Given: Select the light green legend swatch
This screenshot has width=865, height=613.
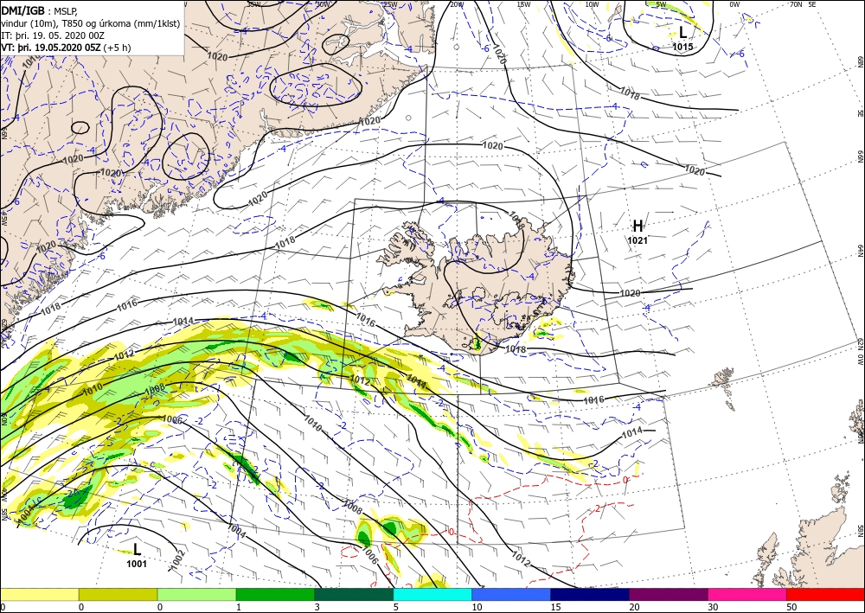Looking at the screenshot, I should click(196, 594).
